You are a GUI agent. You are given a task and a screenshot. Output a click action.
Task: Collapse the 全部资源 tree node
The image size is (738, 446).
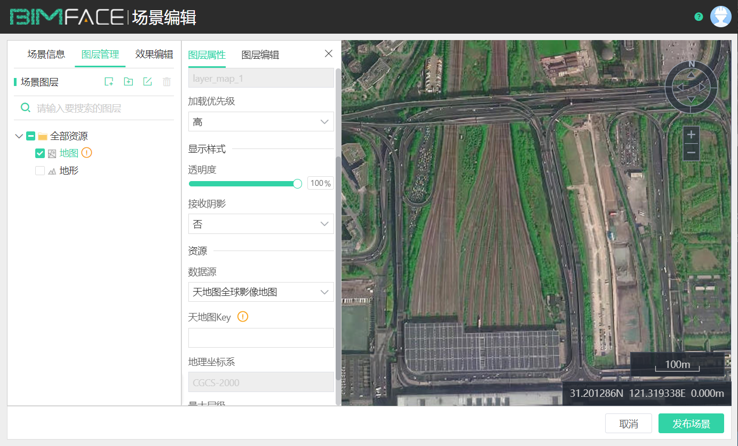pyautogui.click(x=19, y=136)
